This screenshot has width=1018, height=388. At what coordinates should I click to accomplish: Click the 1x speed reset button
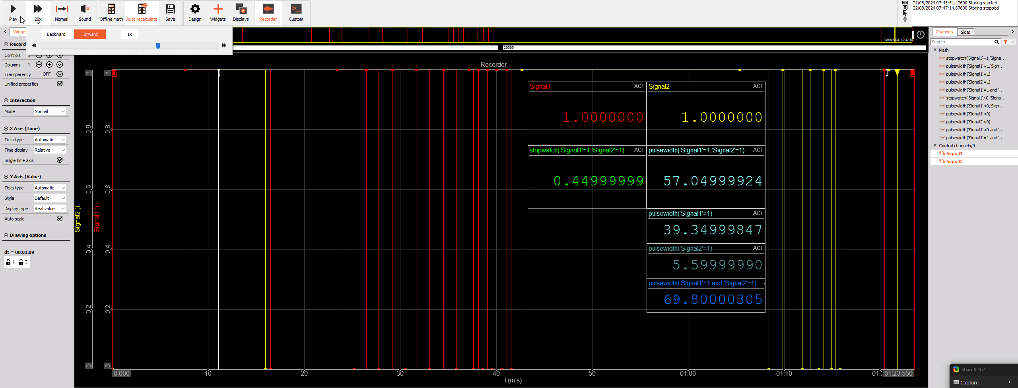tap(130, 34)
